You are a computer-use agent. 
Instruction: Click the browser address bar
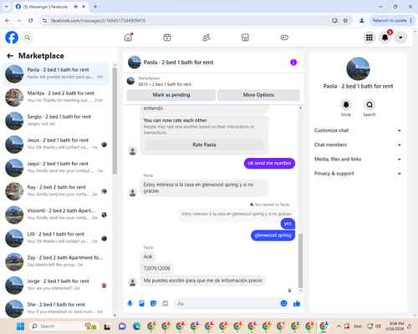point(186,21)
